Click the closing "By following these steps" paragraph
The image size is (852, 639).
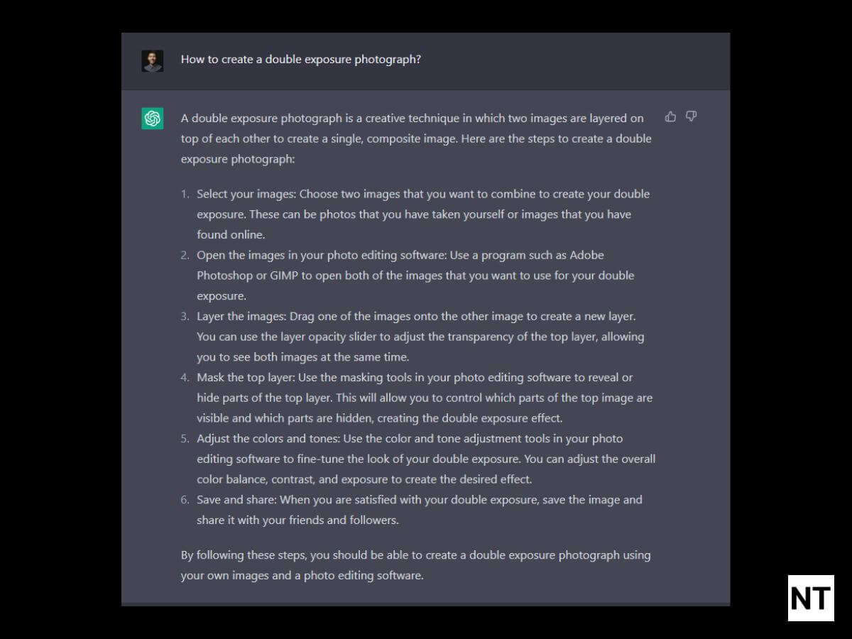pos(415,564)
